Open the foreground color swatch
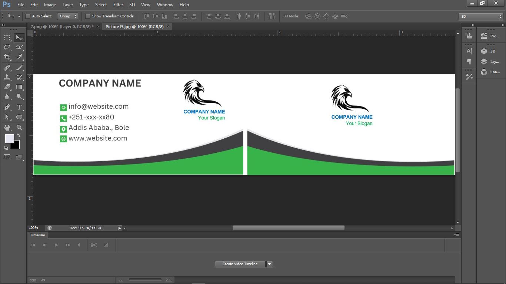 (x=9, y=139)
